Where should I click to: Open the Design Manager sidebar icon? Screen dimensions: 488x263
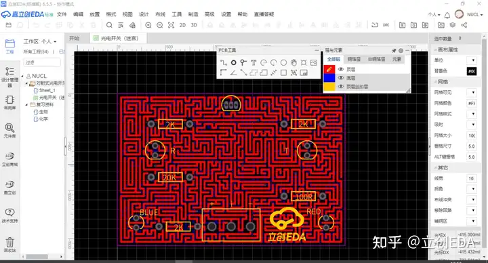click(9, 77)
